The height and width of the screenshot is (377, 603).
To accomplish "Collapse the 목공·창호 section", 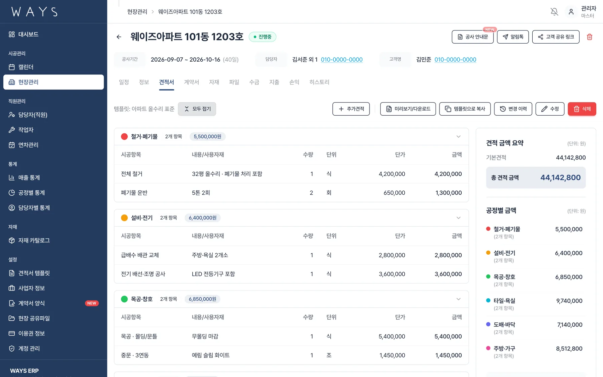I will [x=459, y=299].
